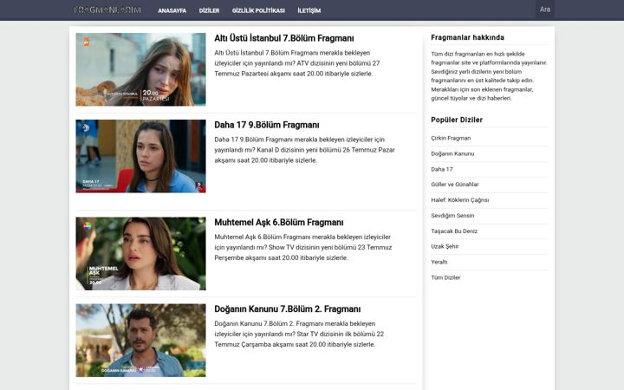Select Daha 17 in Popüler Diziler
624x390 pixels.
click(x=442, y=169)
